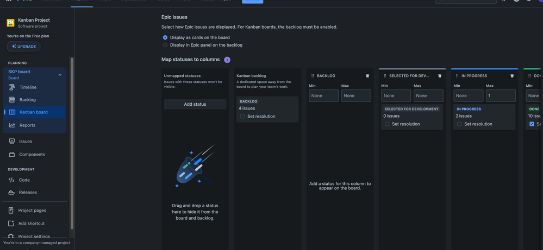Uncheck Set resolution for DONE status

(x=532, y=124)
